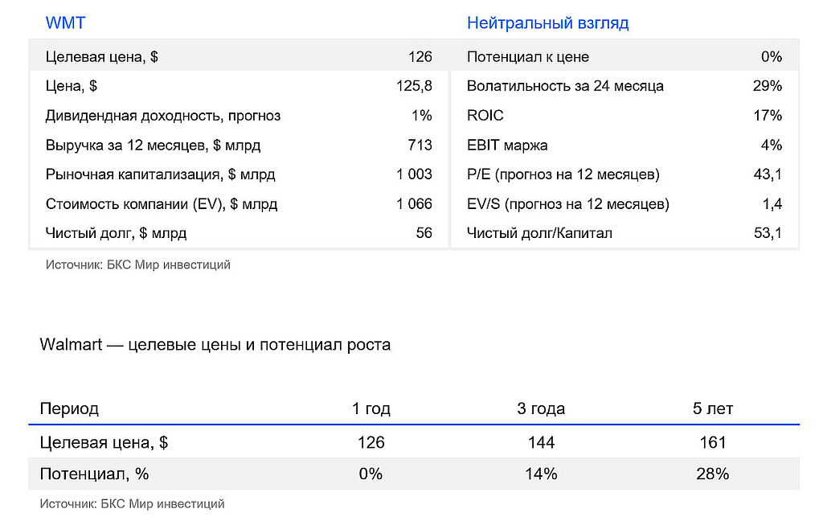The image size is (823, 521).
Task: Click the P/E forecast value 43,1
Action: [768, 174]
